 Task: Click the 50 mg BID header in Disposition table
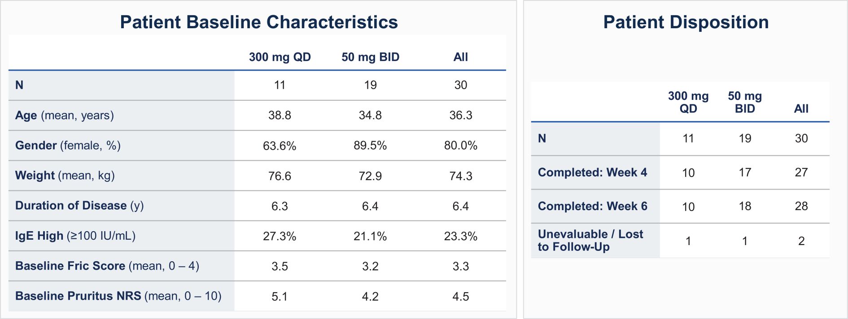tap(745, 103)
